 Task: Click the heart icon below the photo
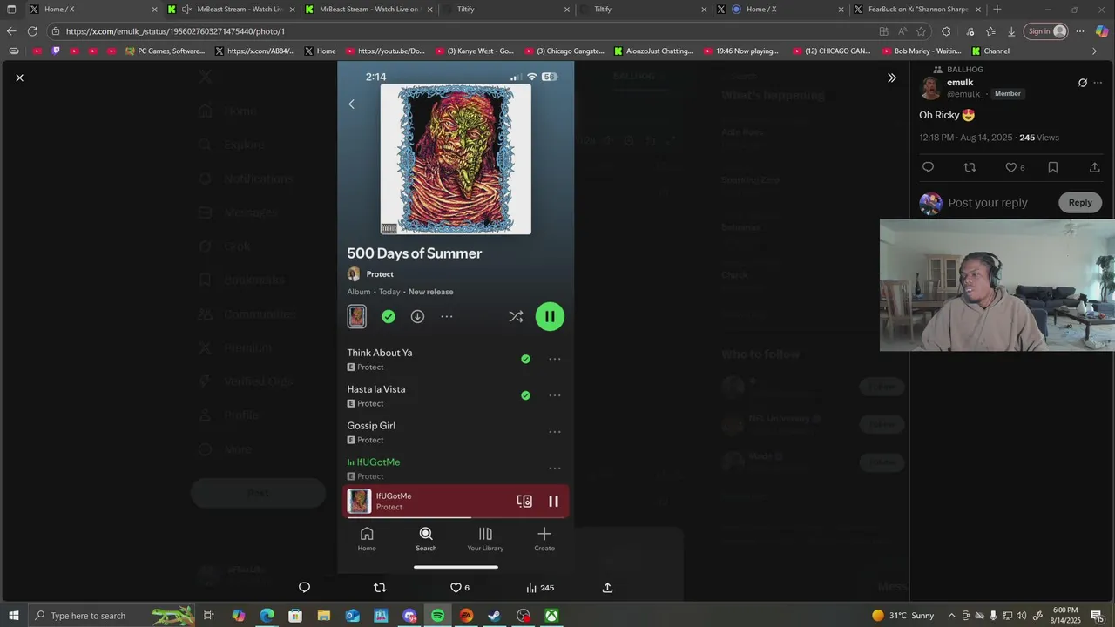[x=456, y=588]
